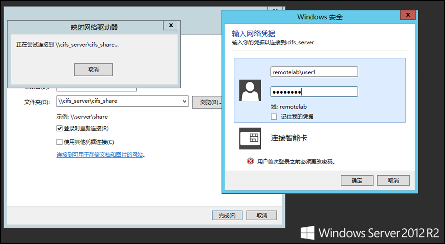This screenshot has height=244, width=445.
Task: Click into the masked password field
Action: click(x=314, y=92)
